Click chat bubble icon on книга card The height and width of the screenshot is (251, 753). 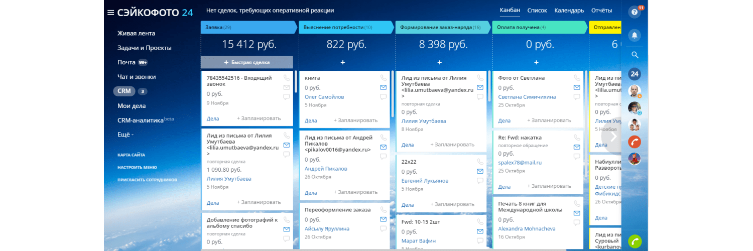coord(383,97)
